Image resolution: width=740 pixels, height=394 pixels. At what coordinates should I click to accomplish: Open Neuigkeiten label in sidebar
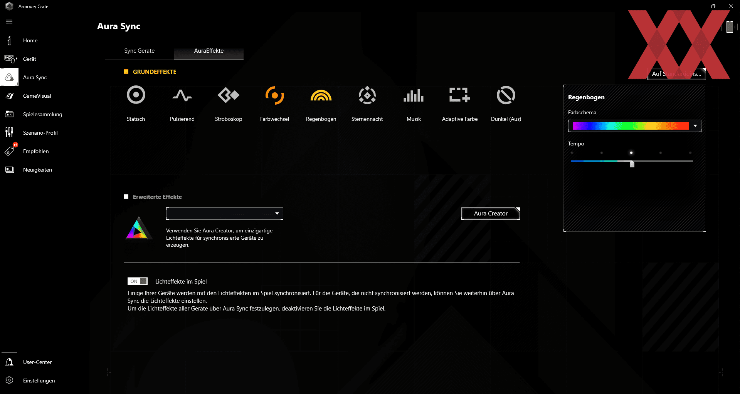point(37,170)
